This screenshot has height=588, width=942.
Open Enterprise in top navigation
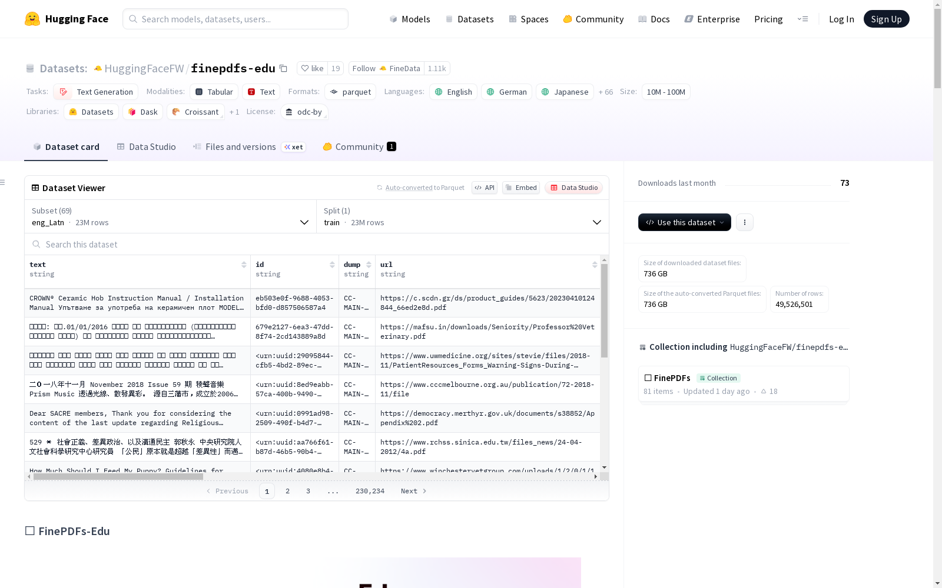712,19
